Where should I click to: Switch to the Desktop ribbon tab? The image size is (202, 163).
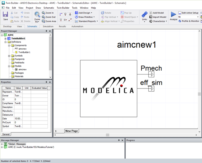pyautogui.click(x=7, y=26)
